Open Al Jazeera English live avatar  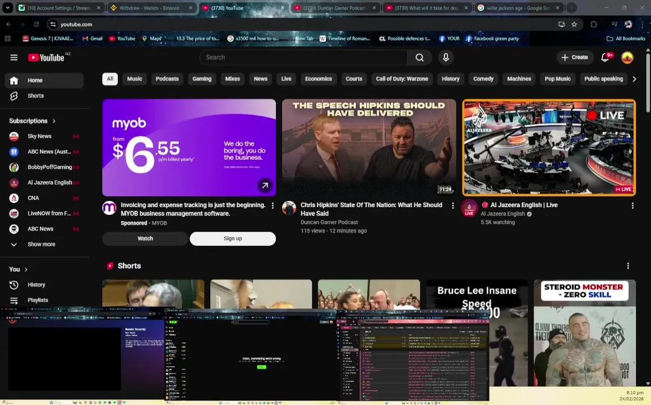pyautogui.click(x=469, y=208)
